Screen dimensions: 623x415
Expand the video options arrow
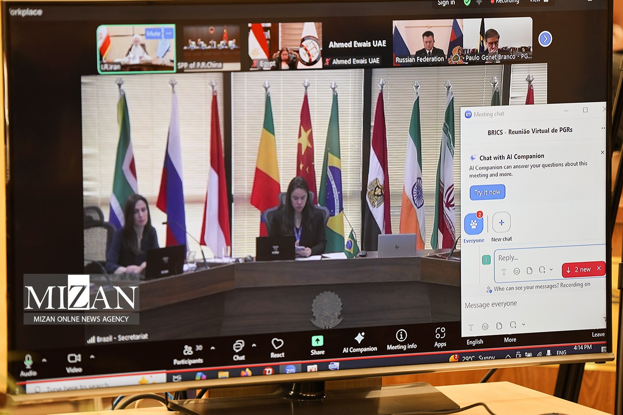pos(92,357)
